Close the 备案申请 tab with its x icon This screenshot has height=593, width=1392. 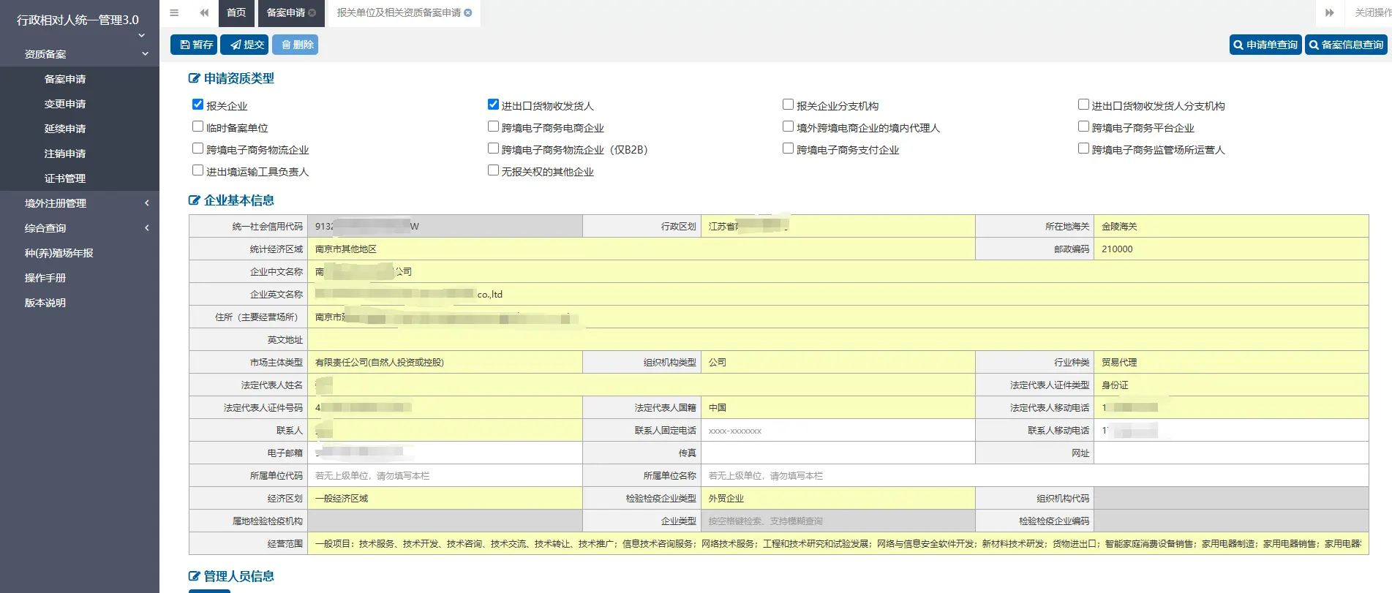pyautogui.click(x=312, y=12)
